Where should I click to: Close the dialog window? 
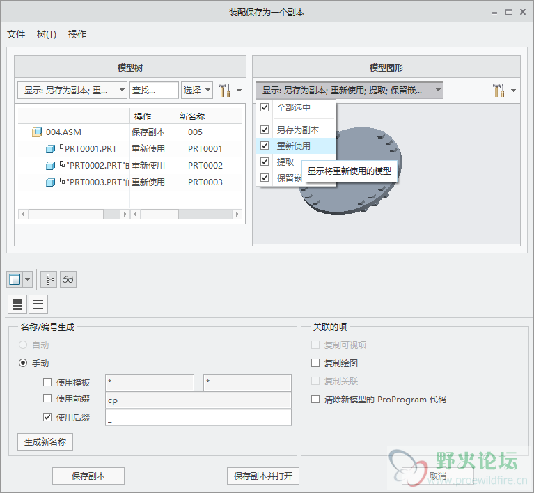coord(523,13)
